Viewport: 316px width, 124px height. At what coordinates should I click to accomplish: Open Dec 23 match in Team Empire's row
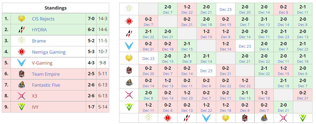click(206, 71)
